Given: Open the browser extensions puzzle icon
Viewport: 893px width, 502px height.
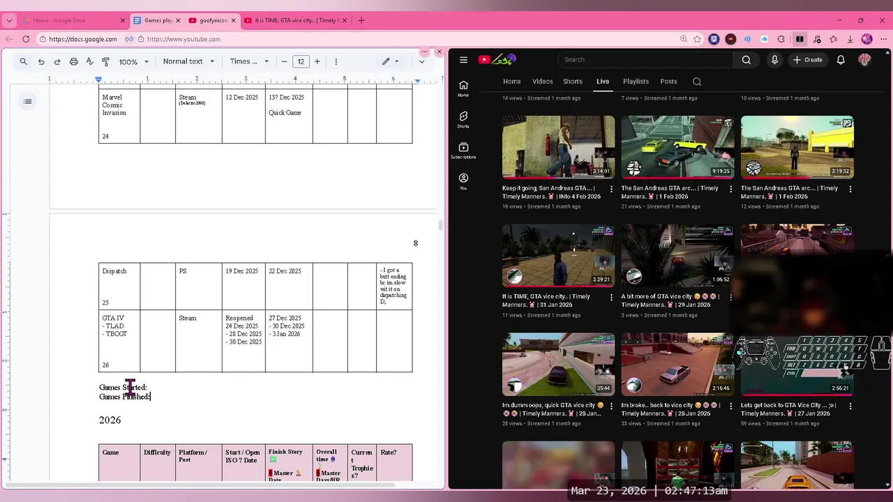Looking at the screenshot, I should click(x=781, y=39).
